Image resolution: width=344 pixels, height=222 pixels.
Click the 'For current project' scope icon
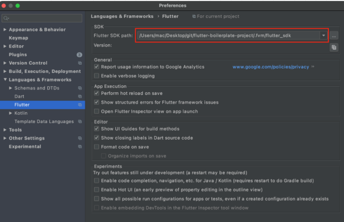click(194, 16)
